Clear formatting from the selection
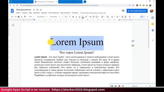The height and width of the screenshot is (92, 164). 130,17
